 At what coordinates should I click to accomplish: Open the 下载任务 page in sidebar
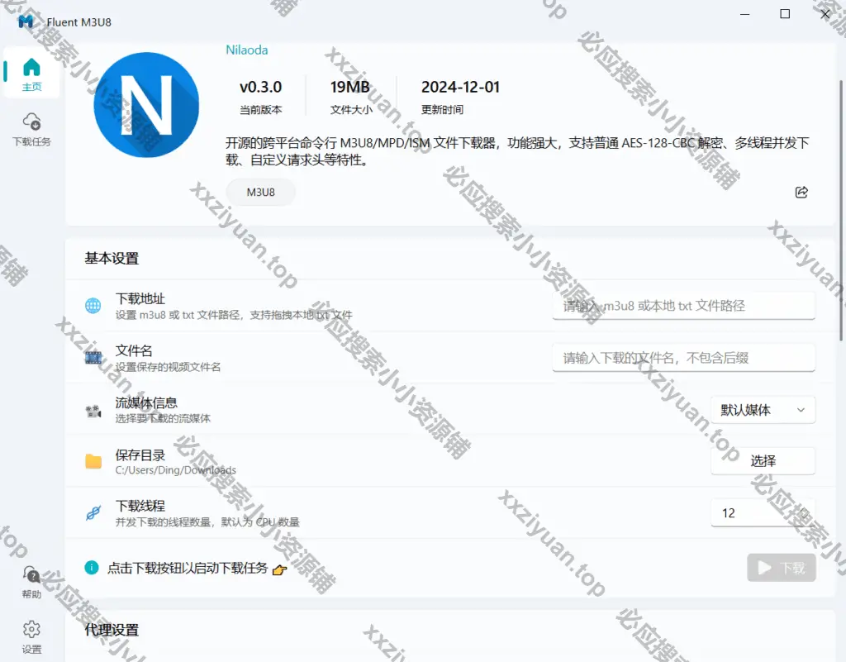[31, 129]
